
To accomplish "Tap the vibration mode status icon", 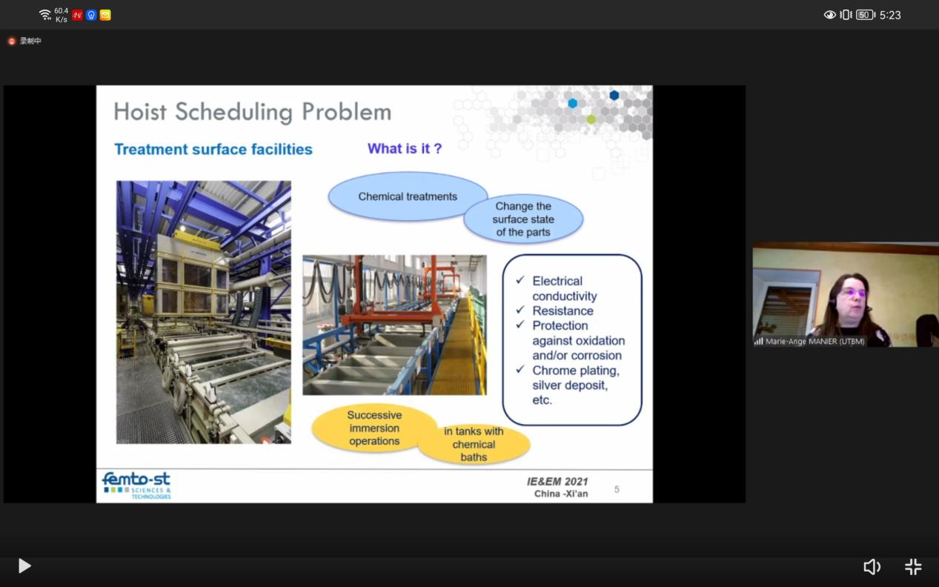I will pyautogui.click(x=846, y=15).
